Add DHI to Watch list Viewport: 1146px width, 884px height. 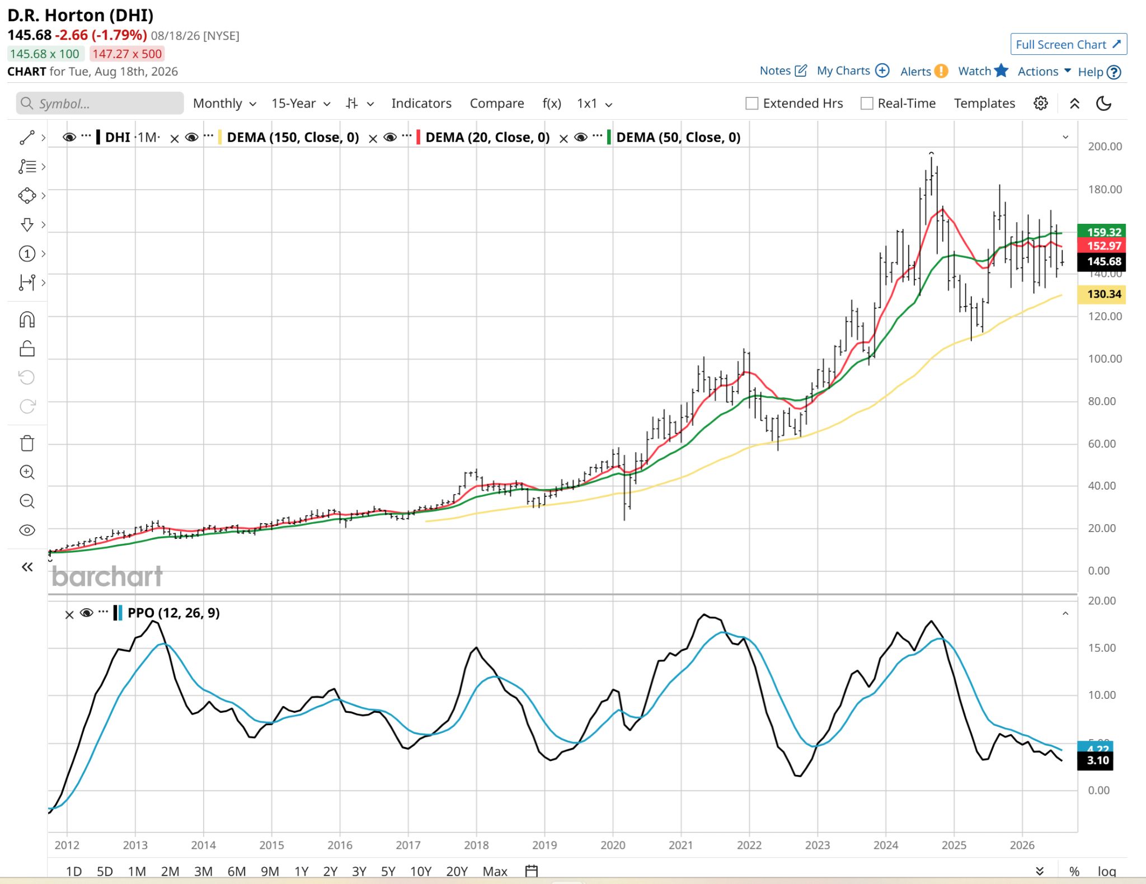click(983, 71)
